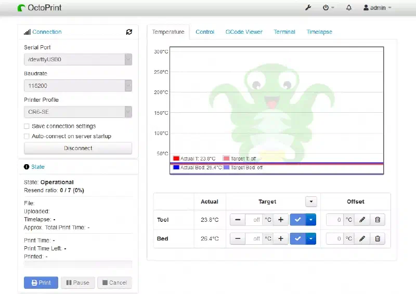Click the print progress bar

click(78, 264)
